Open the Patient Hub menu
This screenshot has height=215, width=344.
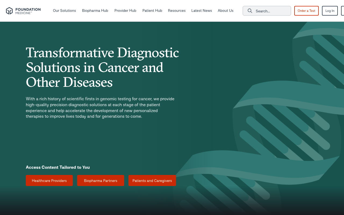(x=152, y=11)
